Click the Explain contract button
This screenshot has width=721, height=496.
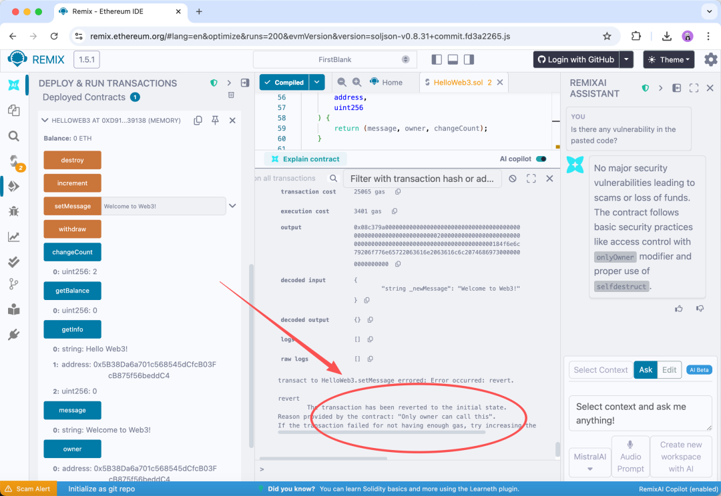coord(306,159)
